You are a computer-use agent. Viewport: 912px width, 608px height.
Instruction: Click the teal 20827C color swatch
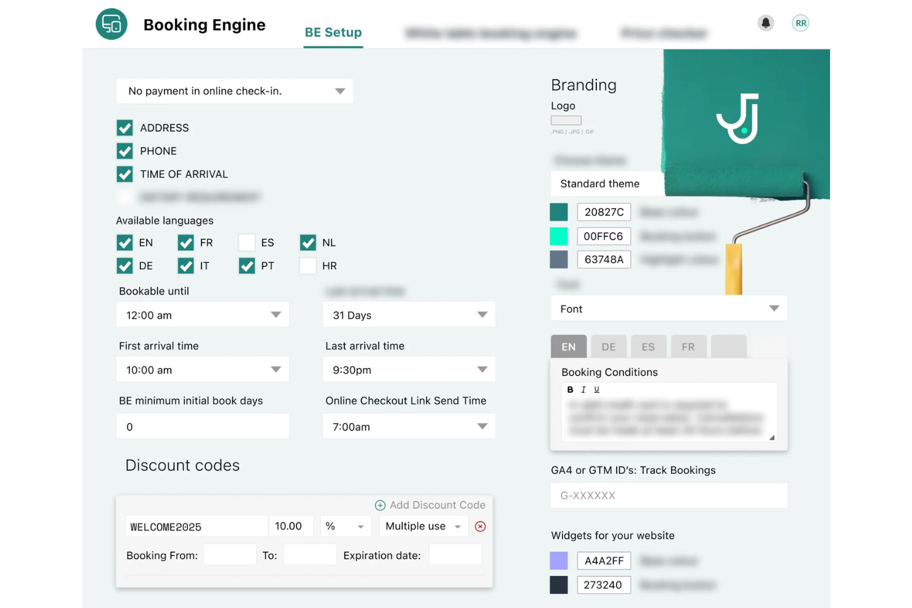558,211
